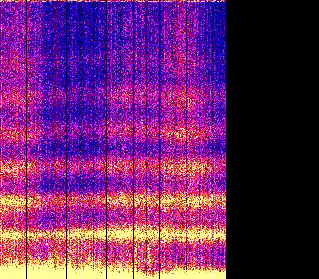Click the bottom-left corner of the spectrogram

point(0,278)
